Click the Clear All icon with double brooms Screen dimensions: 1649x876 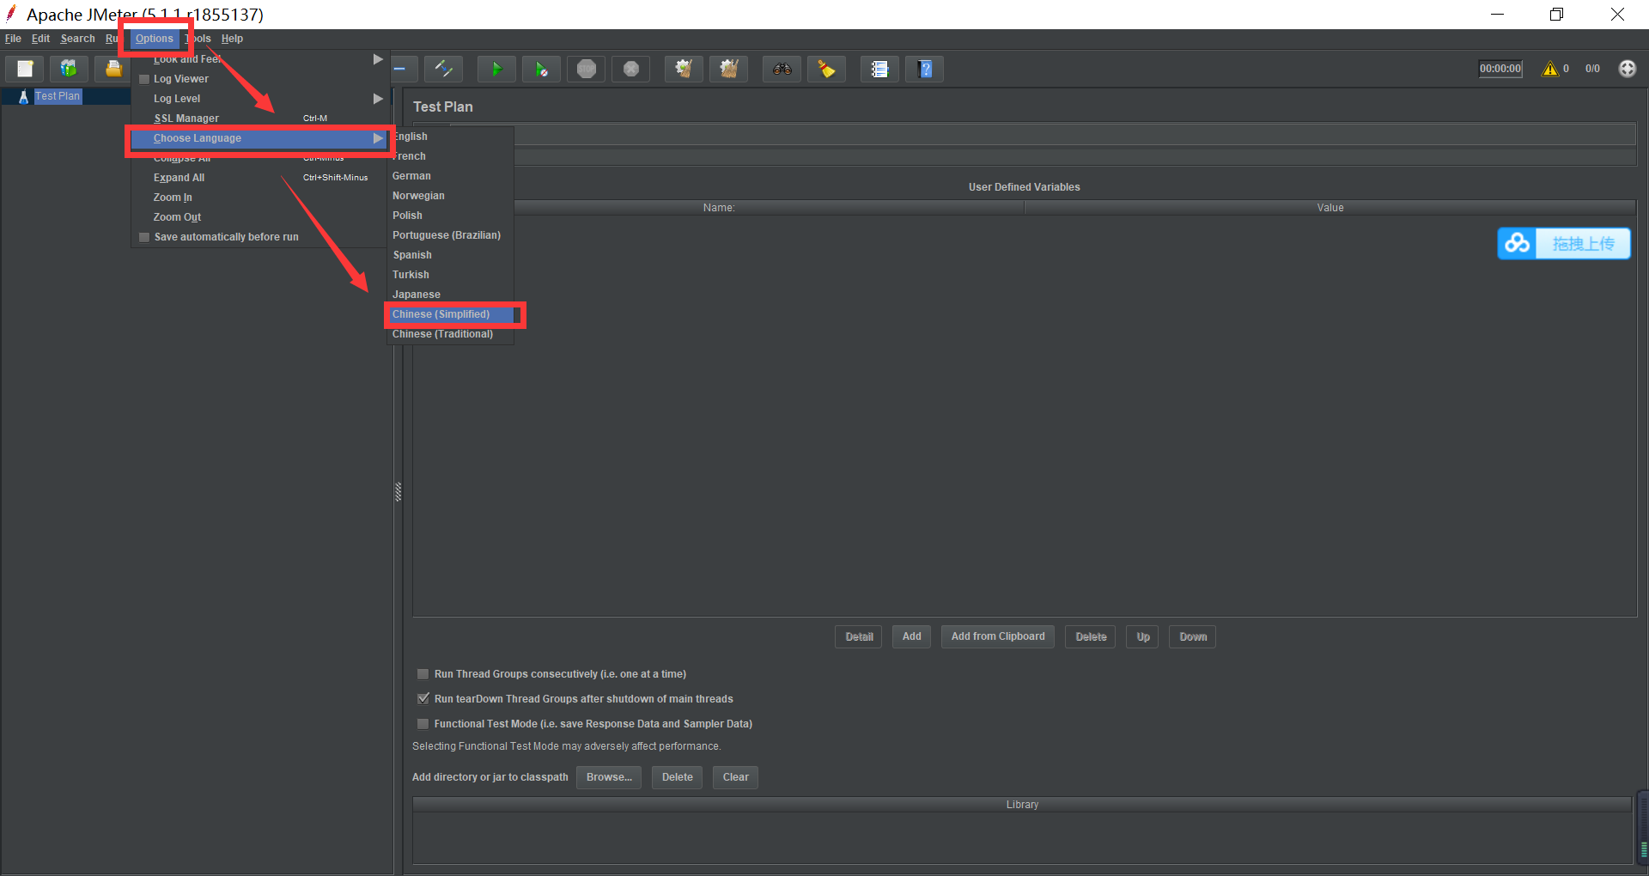coord(728,69)
